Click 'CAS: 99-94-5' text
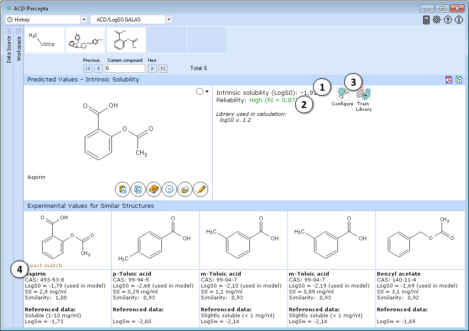Image resolution: width=469 pixels, height=331 pixels. (x=131, y=280)
